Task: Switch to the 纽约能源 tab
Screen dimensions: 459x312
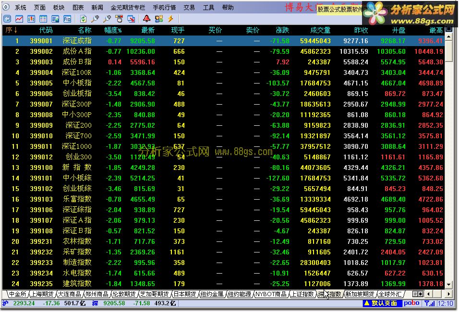Action: pos(240,294)
